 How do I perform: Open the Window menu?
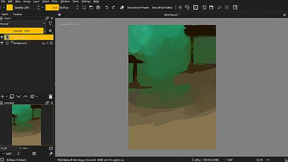[x=65, y=1]
